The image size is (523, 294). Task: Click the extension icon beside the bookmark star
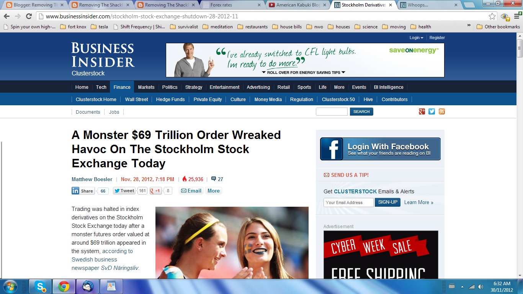(x=505, y=16)
